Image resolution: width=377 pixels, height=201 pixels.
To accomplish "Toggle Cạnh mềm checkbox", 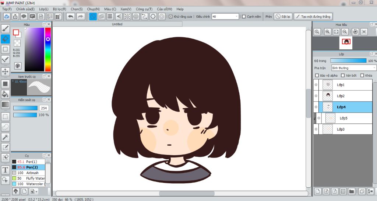I will [244, 17].
